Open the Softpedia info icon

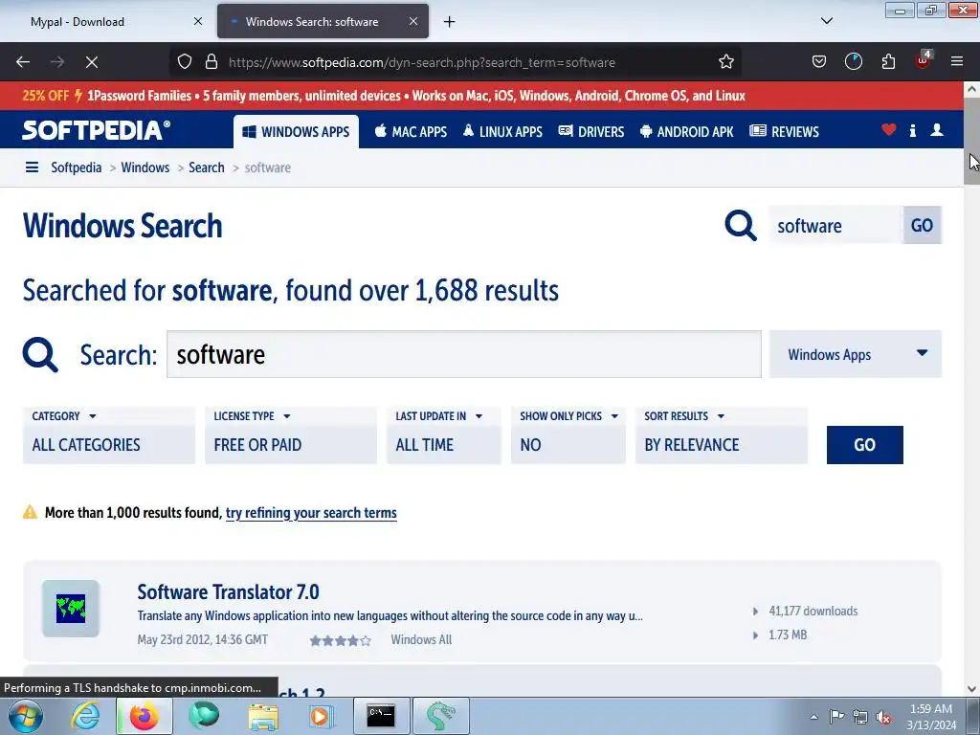[x=912, y=130]
